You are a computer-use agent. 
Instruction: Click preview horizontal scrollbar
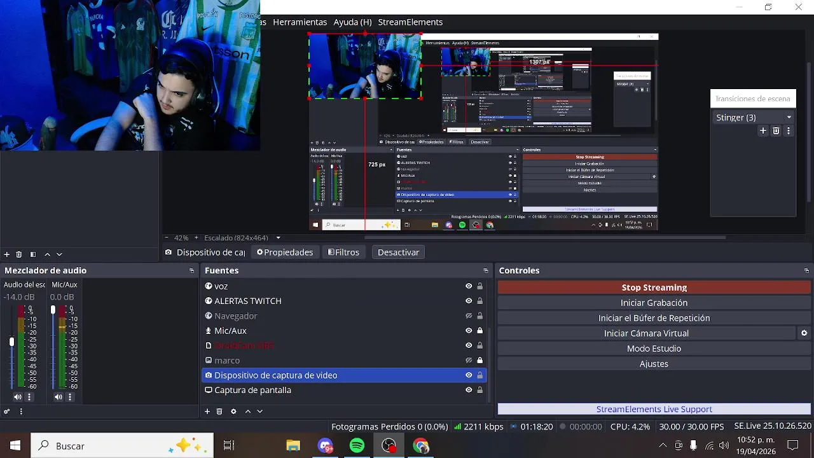[x=545, y=238]
